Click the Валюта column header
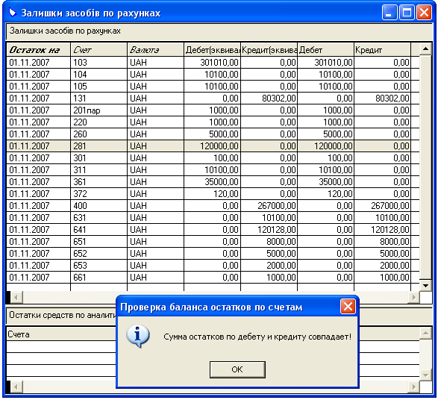 tap(156, 50)
